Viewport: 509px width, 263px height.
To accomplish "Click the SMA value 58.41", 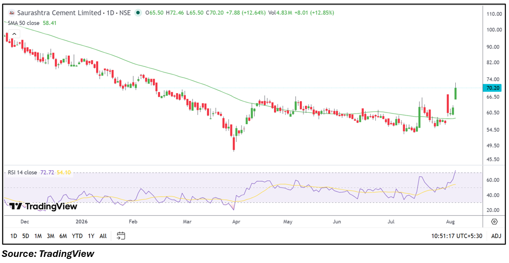I will tap(50, 23).
